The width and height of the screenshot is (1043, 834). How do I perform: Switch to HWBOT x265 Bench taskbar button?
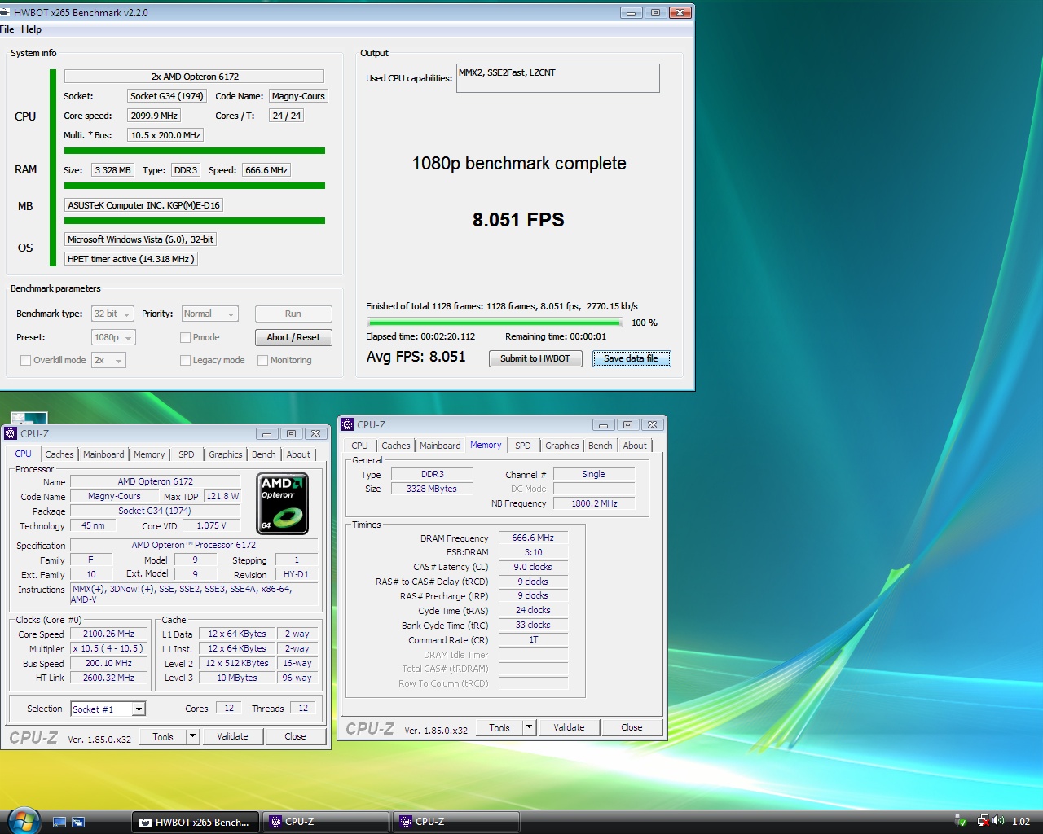tap(196, 822)
